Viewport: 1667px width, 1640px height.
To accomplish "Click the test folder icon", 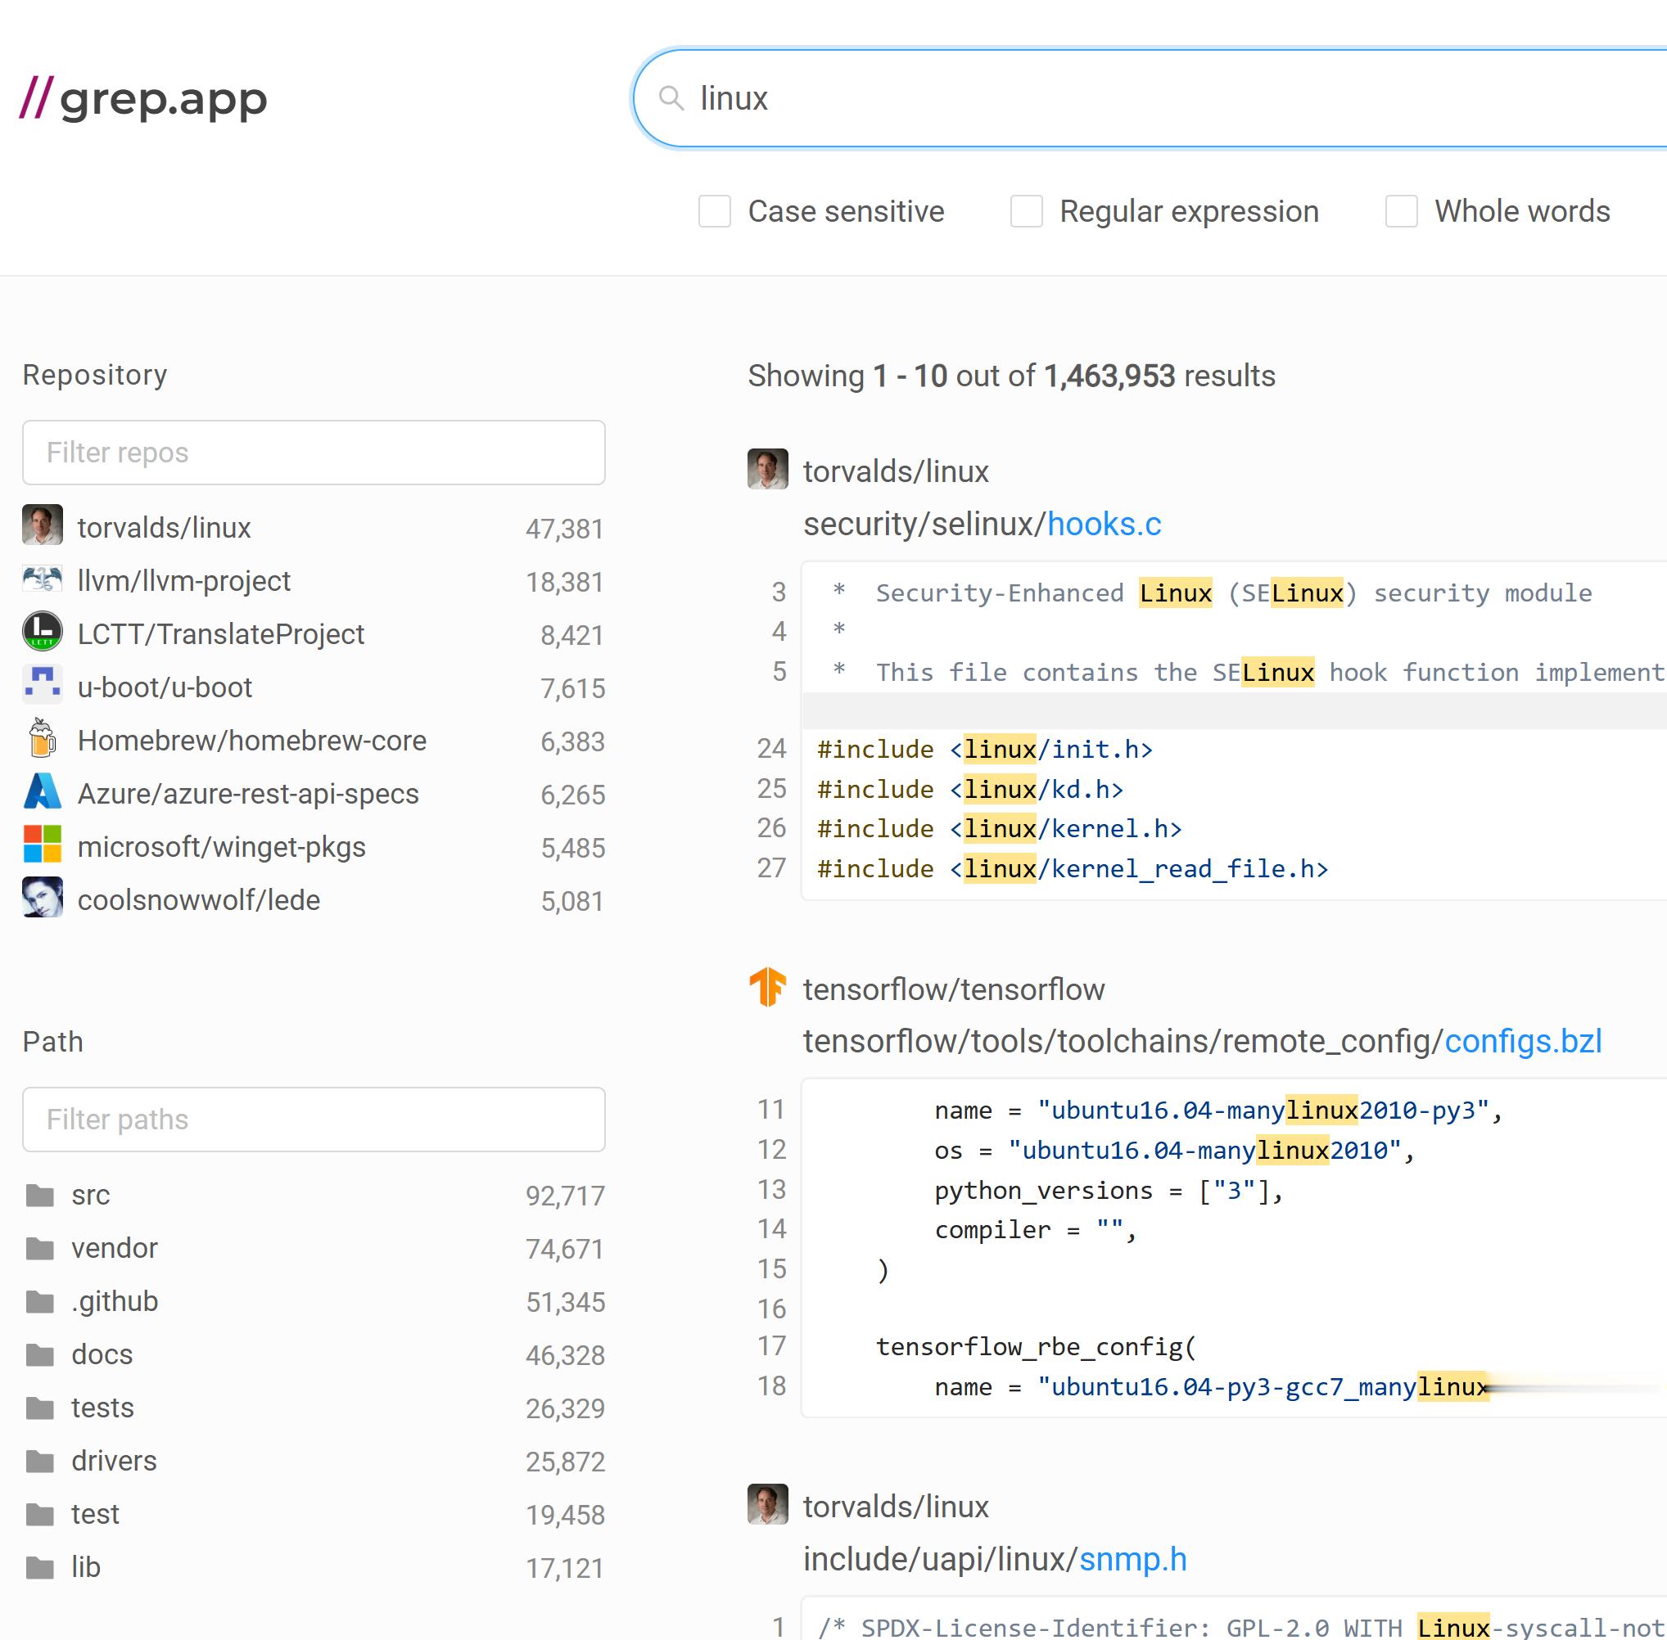I will pos(39,1514).
